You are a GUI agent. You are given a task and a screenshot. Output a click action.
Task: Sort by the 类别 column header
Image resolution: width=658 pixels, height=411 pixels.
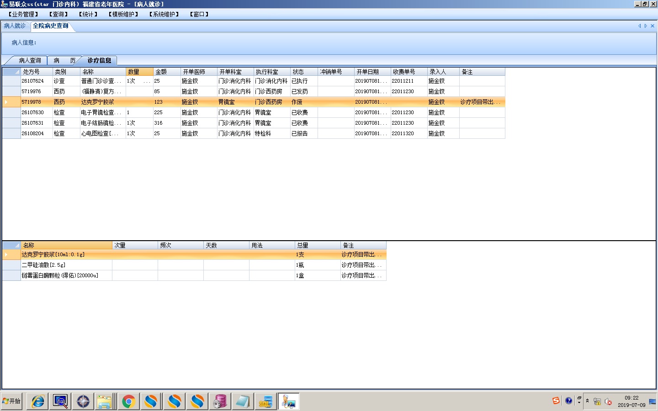click(66, 72)
